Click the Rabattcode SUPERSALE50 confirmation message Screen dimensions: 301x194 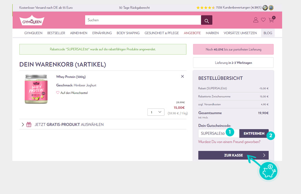(103, 49)
